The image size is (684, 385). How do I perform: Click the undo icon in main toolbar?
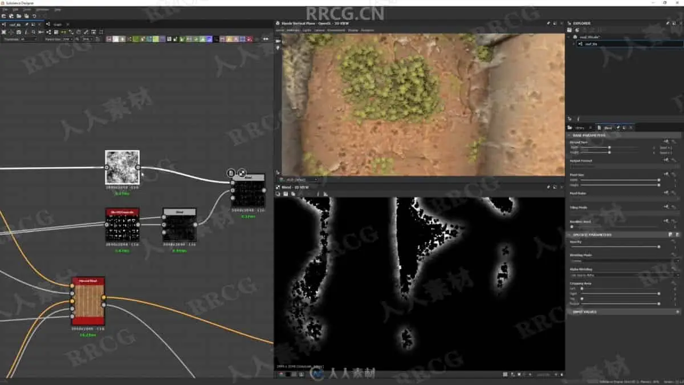click(34, 16)
